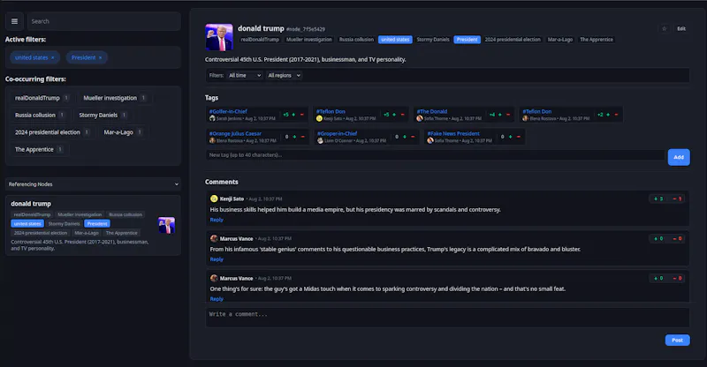Upvote the #Fake News President tag
The width and height of the screenshot is (707, 367).
tap(511, 137)
